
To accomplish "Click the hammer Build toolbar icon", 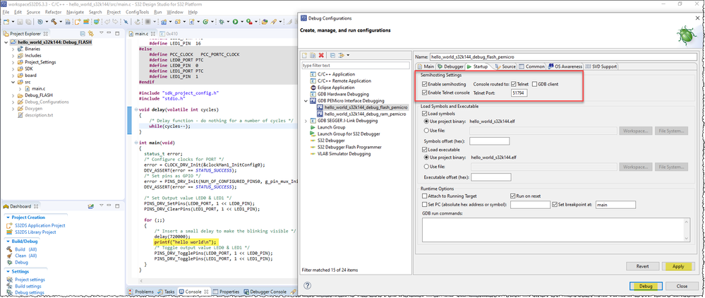I will pyautogui.click(x=54, y=22).
